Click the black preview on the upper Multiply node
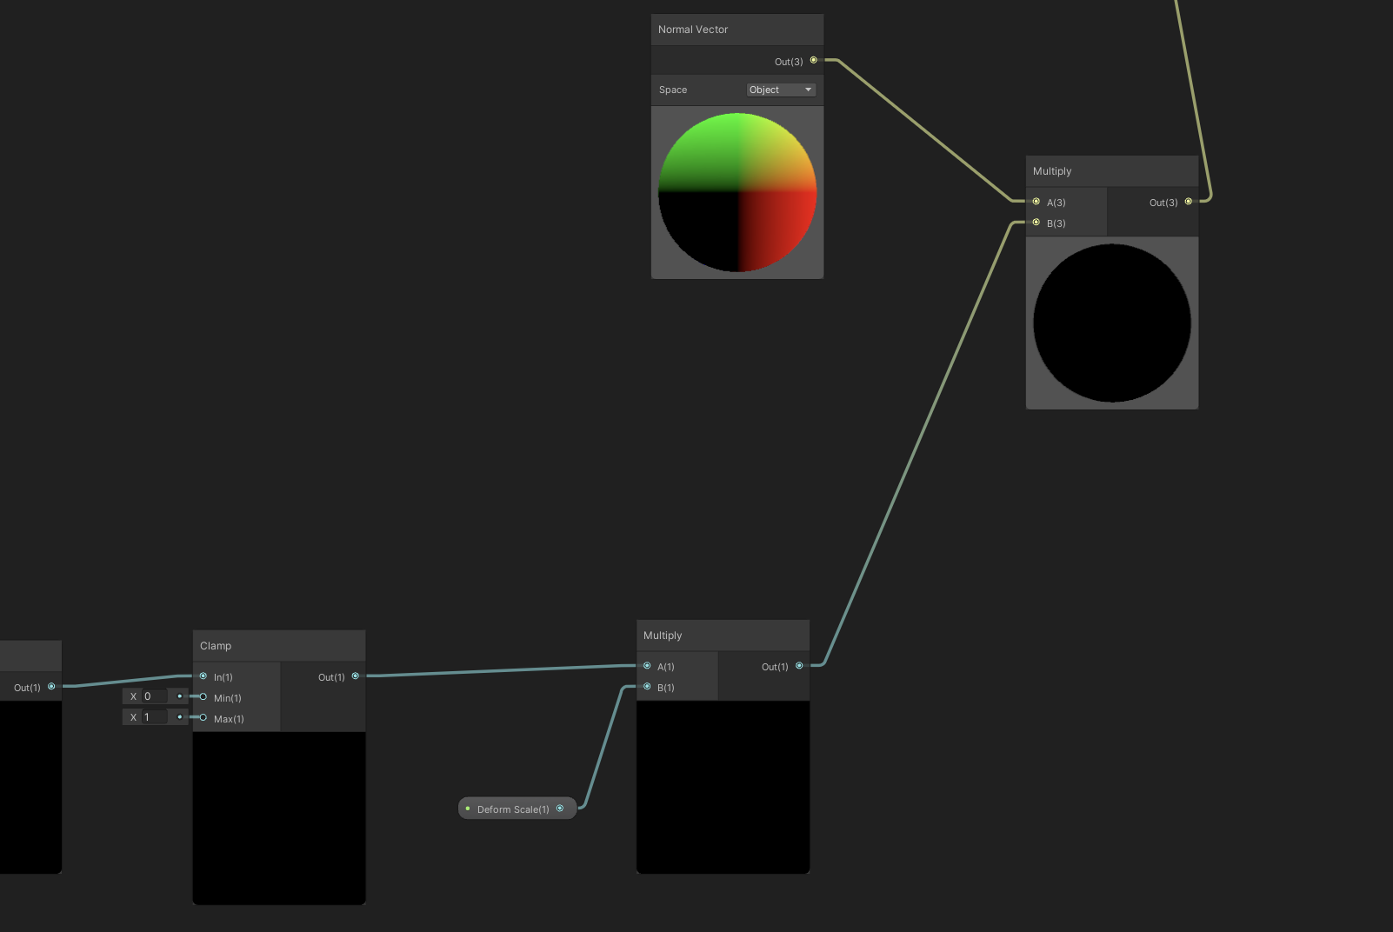This screenshot has width=1393, height=932. pos(1111,323)
